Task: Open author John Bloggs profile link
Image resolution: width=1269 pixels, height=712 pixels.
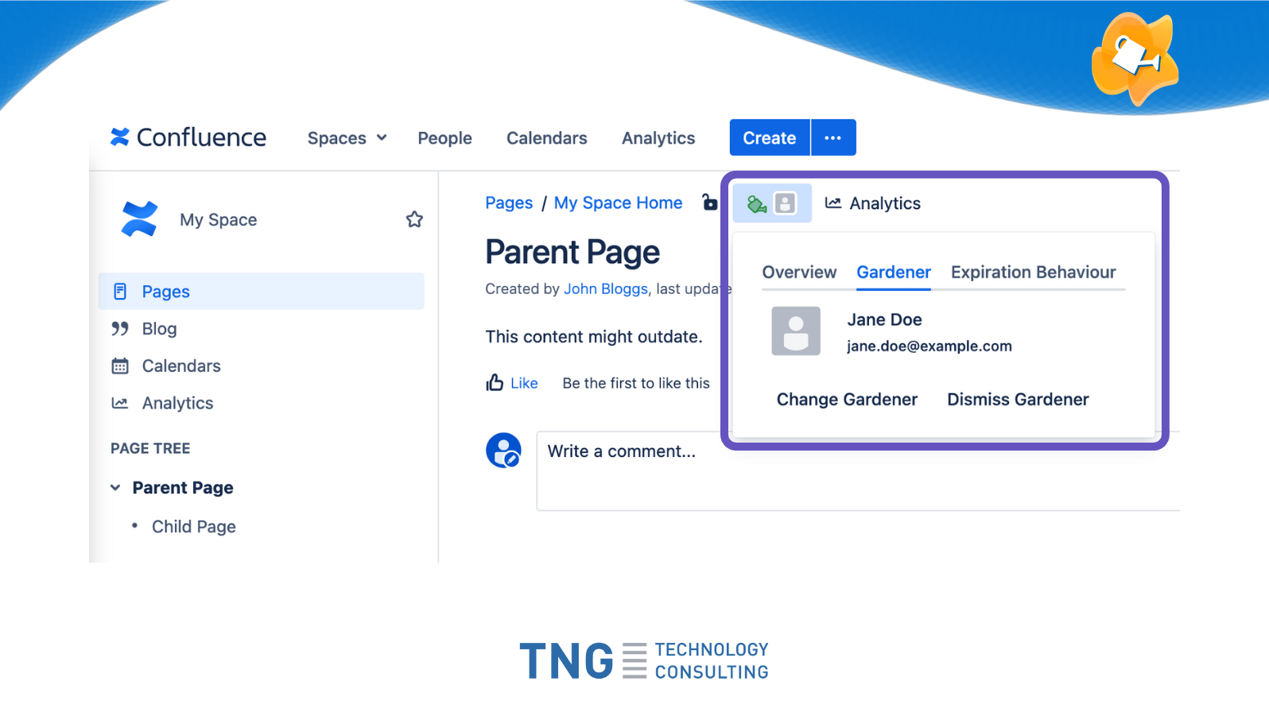Action: pyautogui.click(x=606, y=289)
